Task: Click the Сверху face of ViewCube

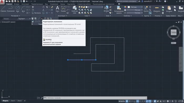Action: click(x=173, y=32)
